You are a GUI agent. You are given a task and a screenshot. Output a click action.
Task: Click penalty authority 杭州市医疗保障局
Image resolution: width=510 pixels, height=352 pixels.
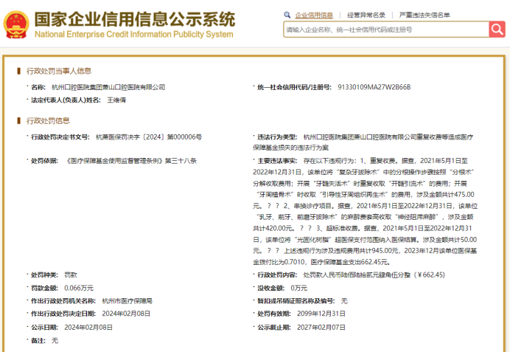pos(128,301)
